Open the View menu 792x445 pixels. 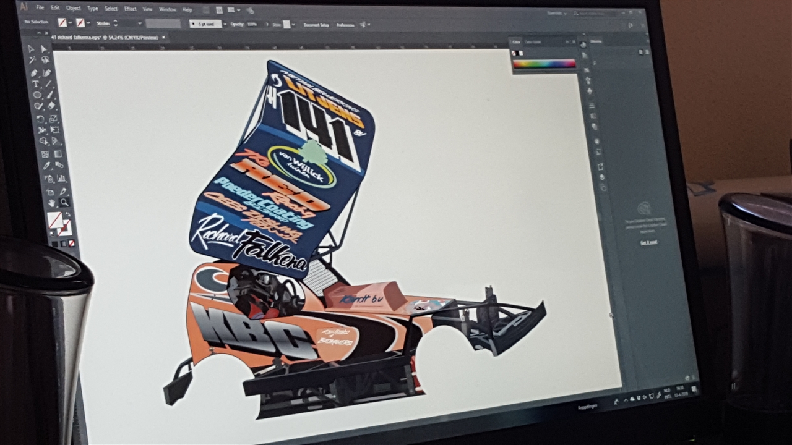(148, 9)
